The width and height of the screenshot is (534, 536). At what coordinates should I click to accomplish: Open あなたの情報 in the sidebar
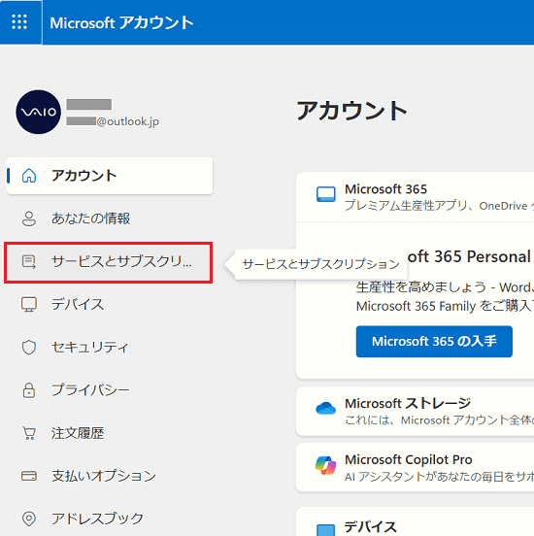pyautogui.click(x=110, y=218)
